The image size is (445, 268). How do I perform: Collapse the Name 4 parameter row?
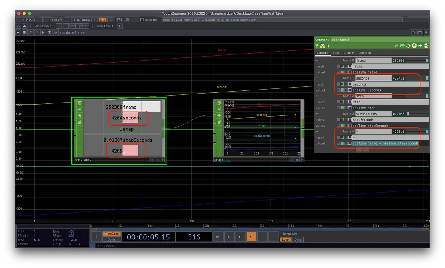[x=317, y=132]
